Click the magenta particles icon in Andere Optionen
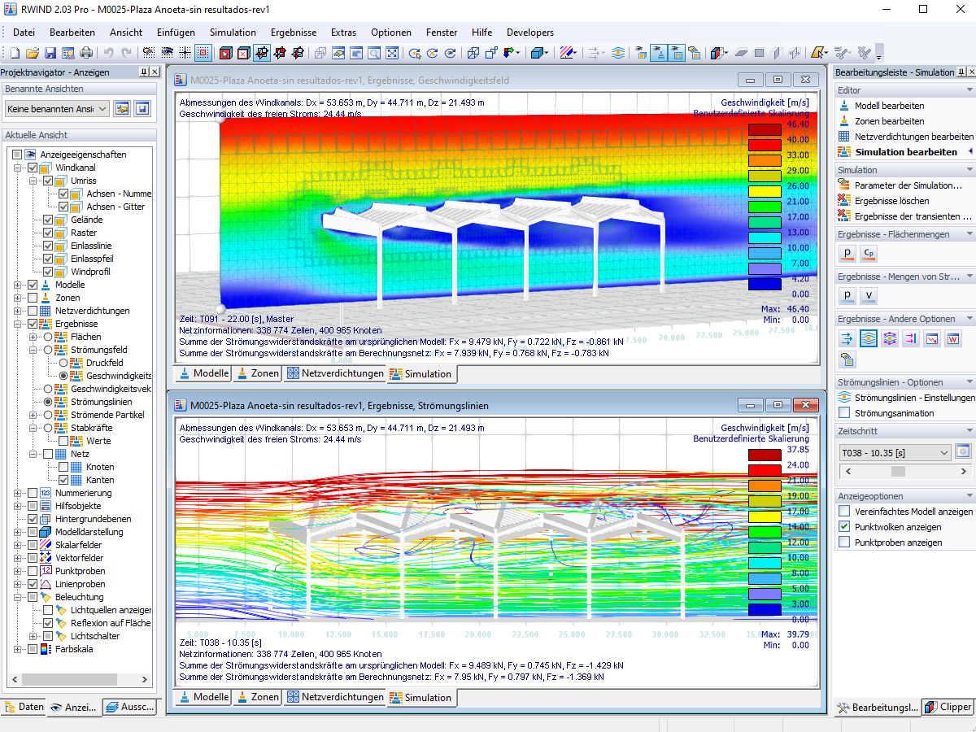The image size is (976, 732). 889,338
